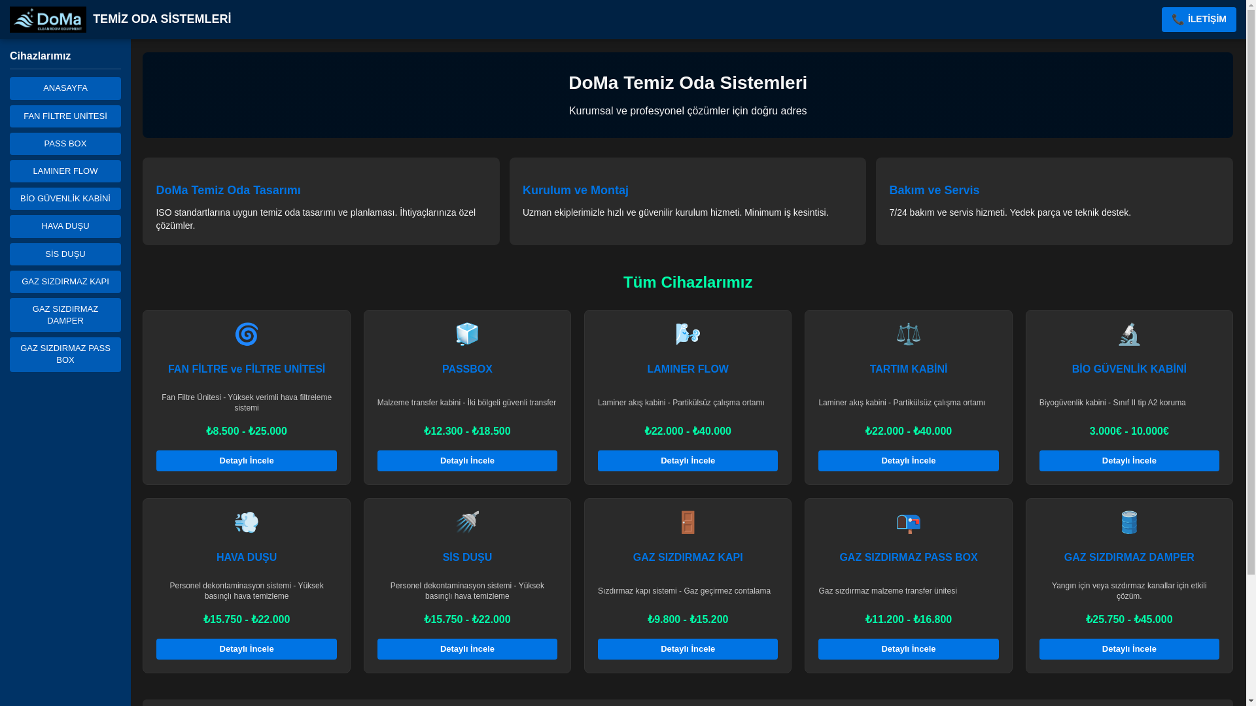Viewport: 1256px width, 706px height.
Task: Open BİO GÜVENLİK KABİNİ sidebar item
Action: point(65,199)
